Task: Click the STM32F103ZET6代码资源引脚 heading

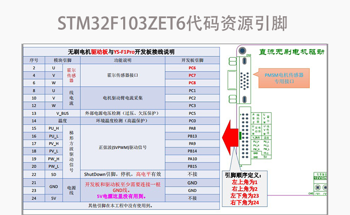Action: [x=175, y=22]
